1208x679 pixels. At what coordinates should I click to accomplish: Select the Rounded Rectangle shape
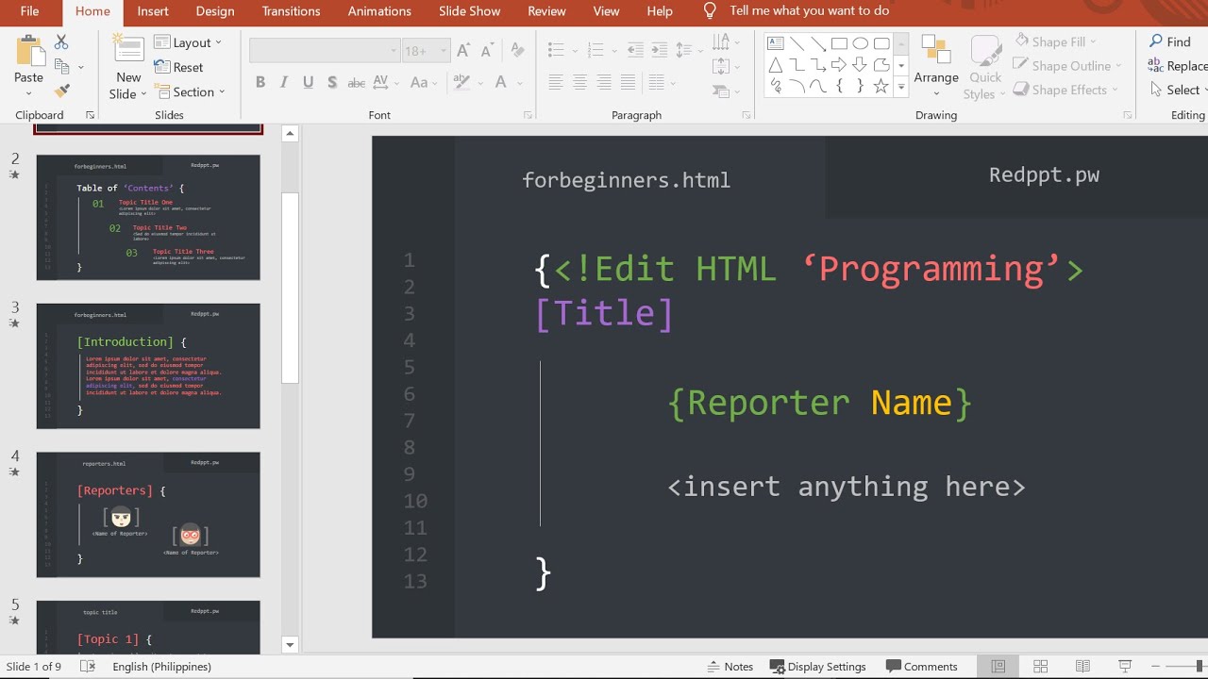[x=881, y=43]
